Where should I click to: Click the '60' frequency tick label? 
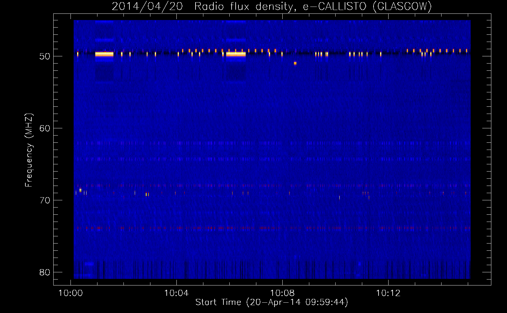pyautogui.click(x=45, y=128)
